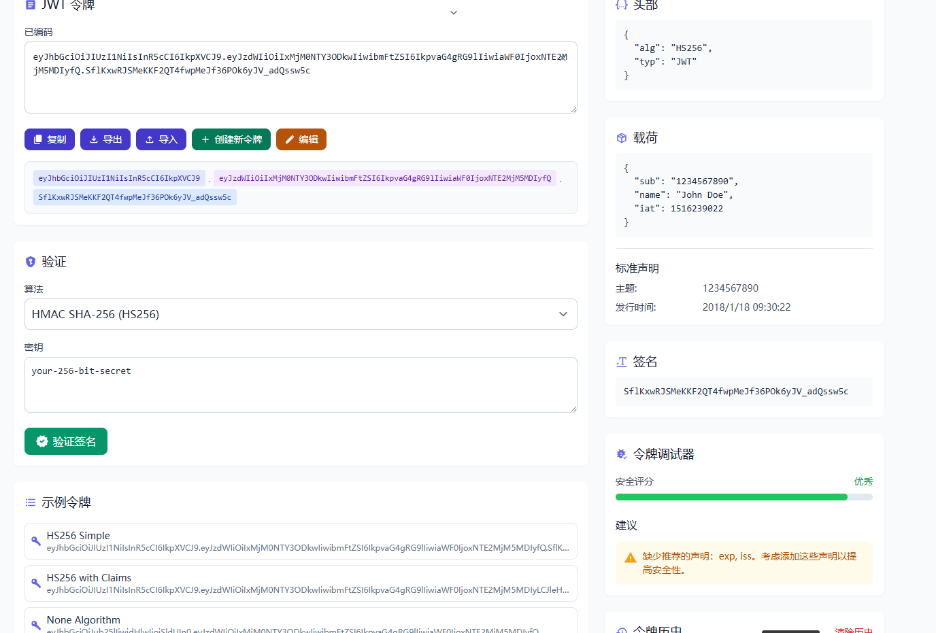Screen dimensions: 936x633
Task: Click the shield icon beside 验证
Action: coord(30,262)
